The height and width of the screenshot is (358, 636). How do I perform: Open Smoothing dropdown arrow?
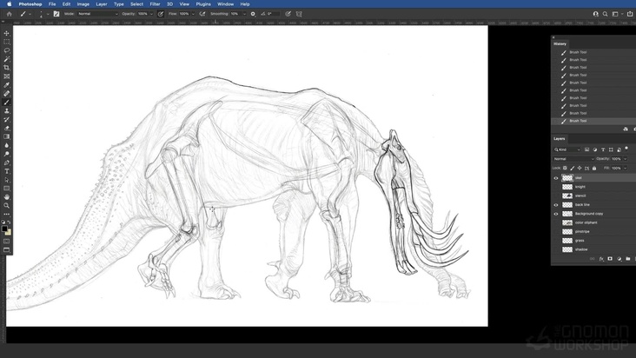point(244,14)
